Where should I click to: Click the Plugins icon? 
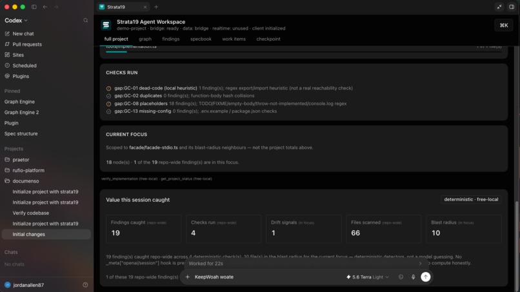(7, 76)
